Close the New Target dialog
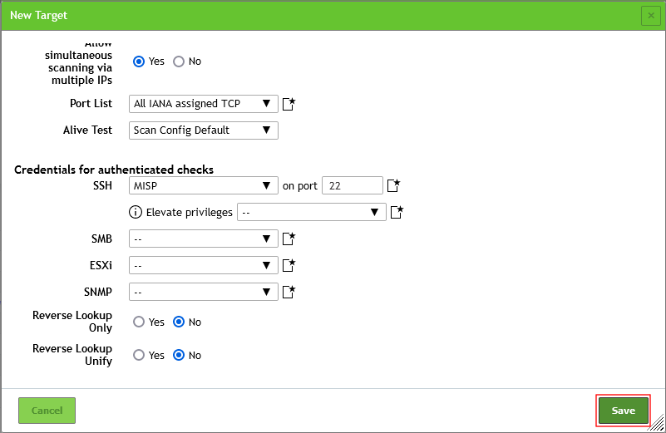The image size is (666, 433). [650, 15]
